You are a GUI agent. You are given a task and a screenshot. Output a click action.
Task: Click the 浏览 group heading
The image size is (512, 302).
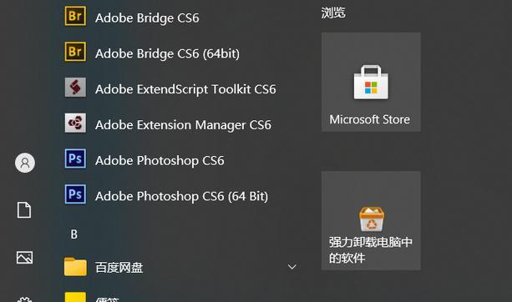(333, 13)
